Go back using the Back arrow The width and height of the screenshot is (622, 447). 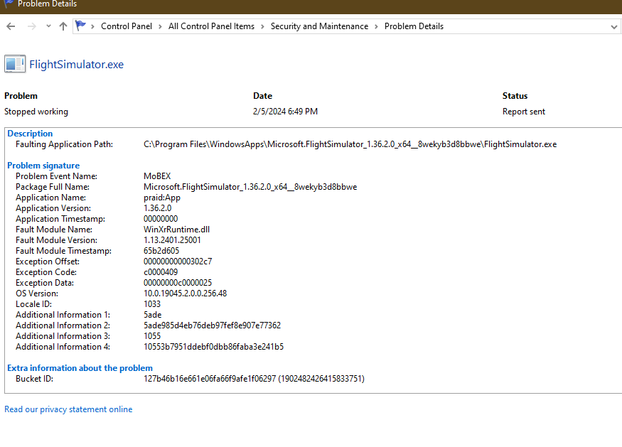[11, 26]
